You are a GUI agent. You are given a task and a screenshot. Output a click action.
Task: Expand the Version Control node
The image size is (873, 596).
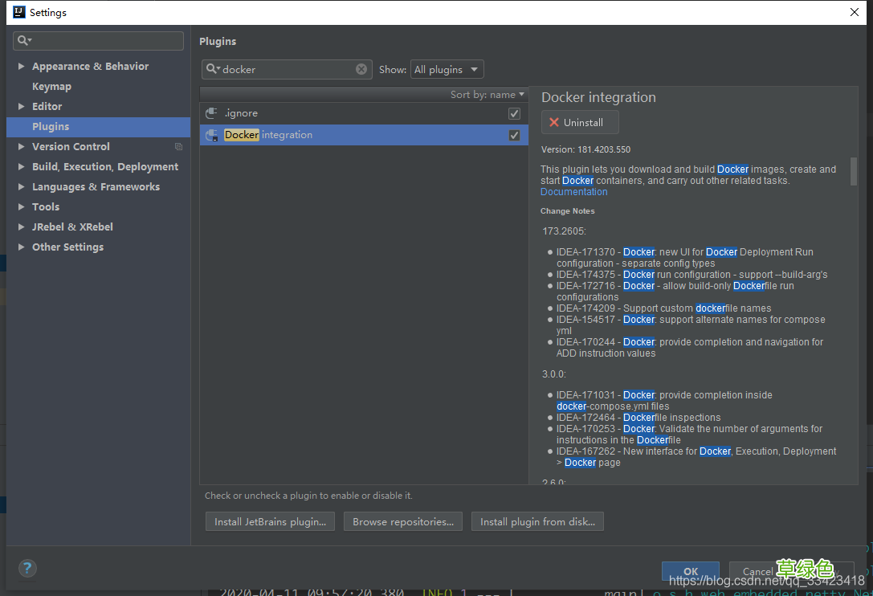[x=21, y=146]
